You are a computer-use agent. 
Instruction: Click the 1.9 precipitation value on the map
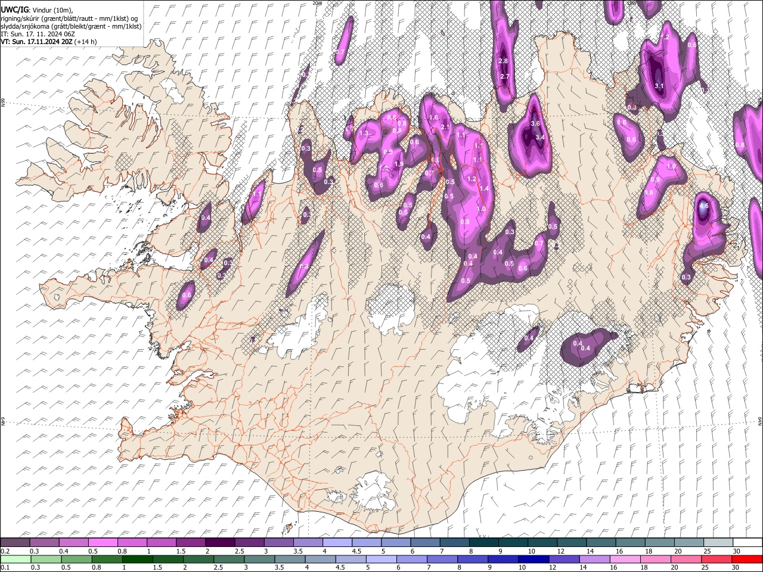[x=399, y=164]
